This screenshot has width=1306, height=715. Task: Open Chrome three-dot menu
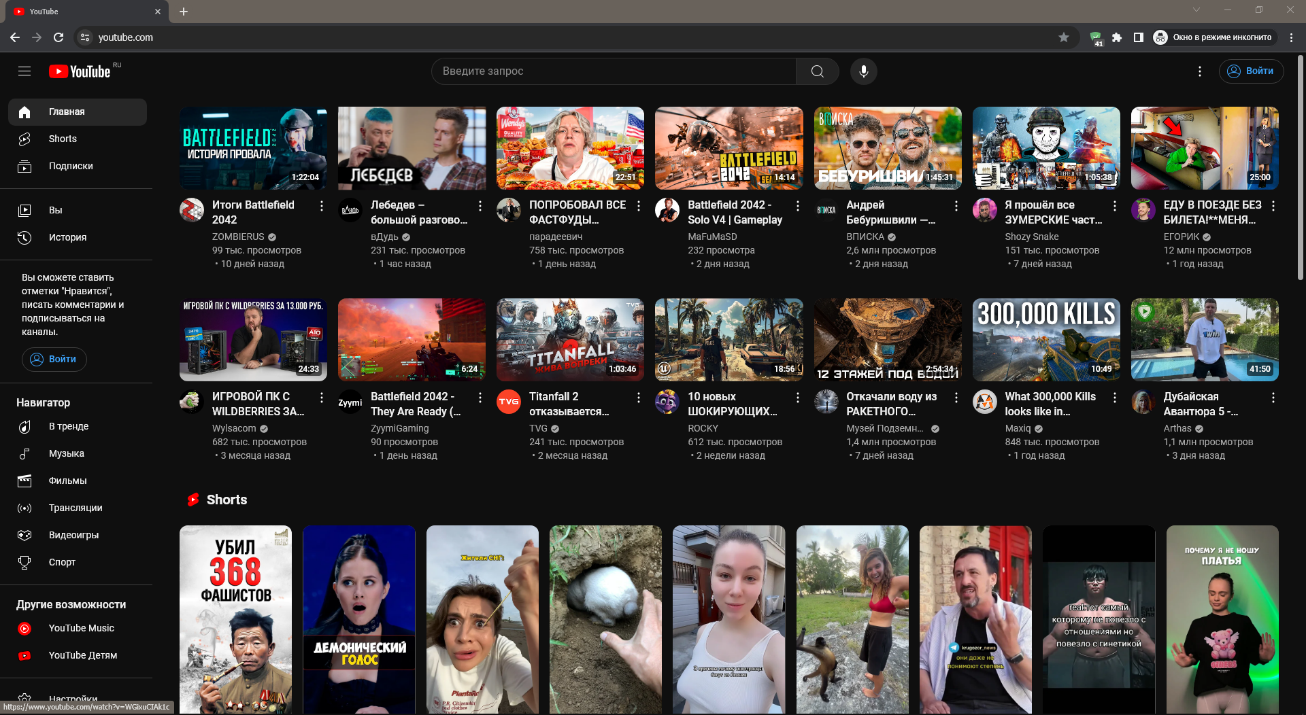click(1292, 37)
